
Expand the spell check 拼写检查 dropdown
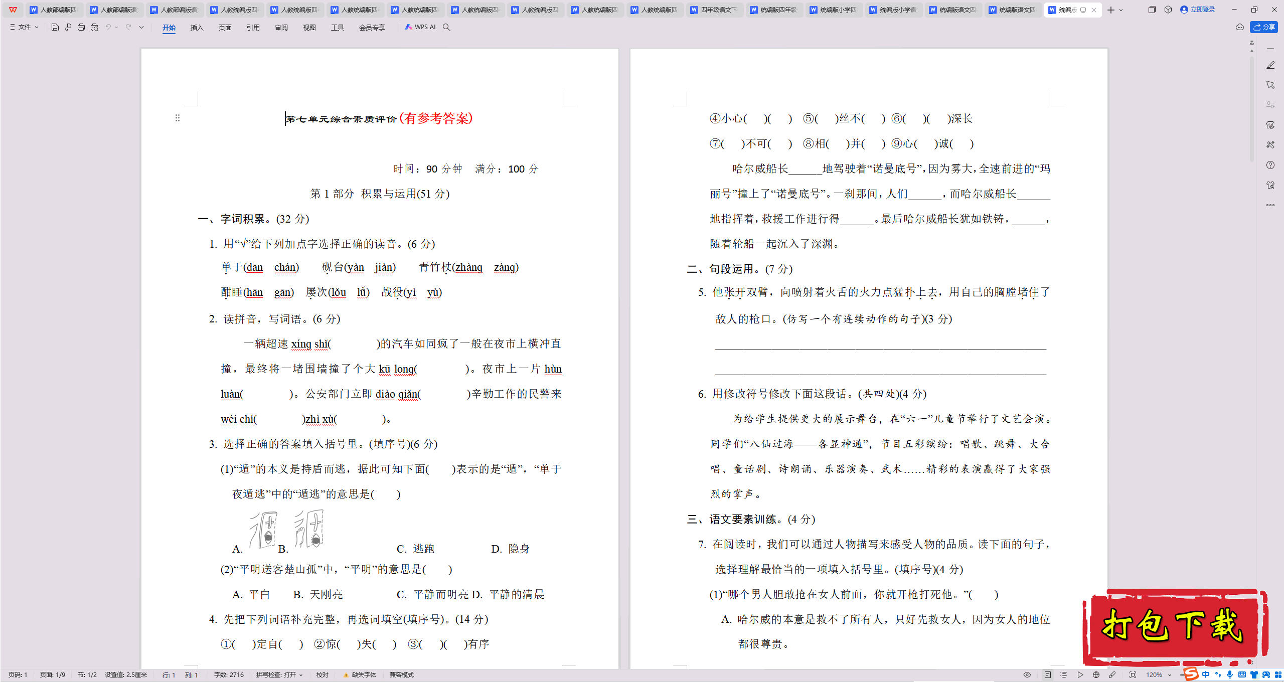(301, 675)
